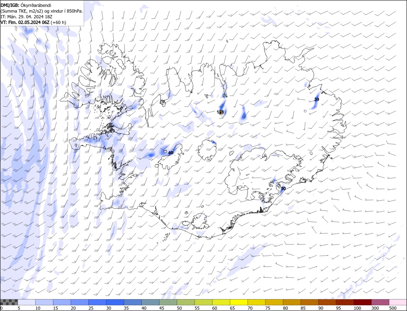Click the legend tick label '25'
This screenshot has width=407, height=311.
pyautogui.click(x=91, y=308)
